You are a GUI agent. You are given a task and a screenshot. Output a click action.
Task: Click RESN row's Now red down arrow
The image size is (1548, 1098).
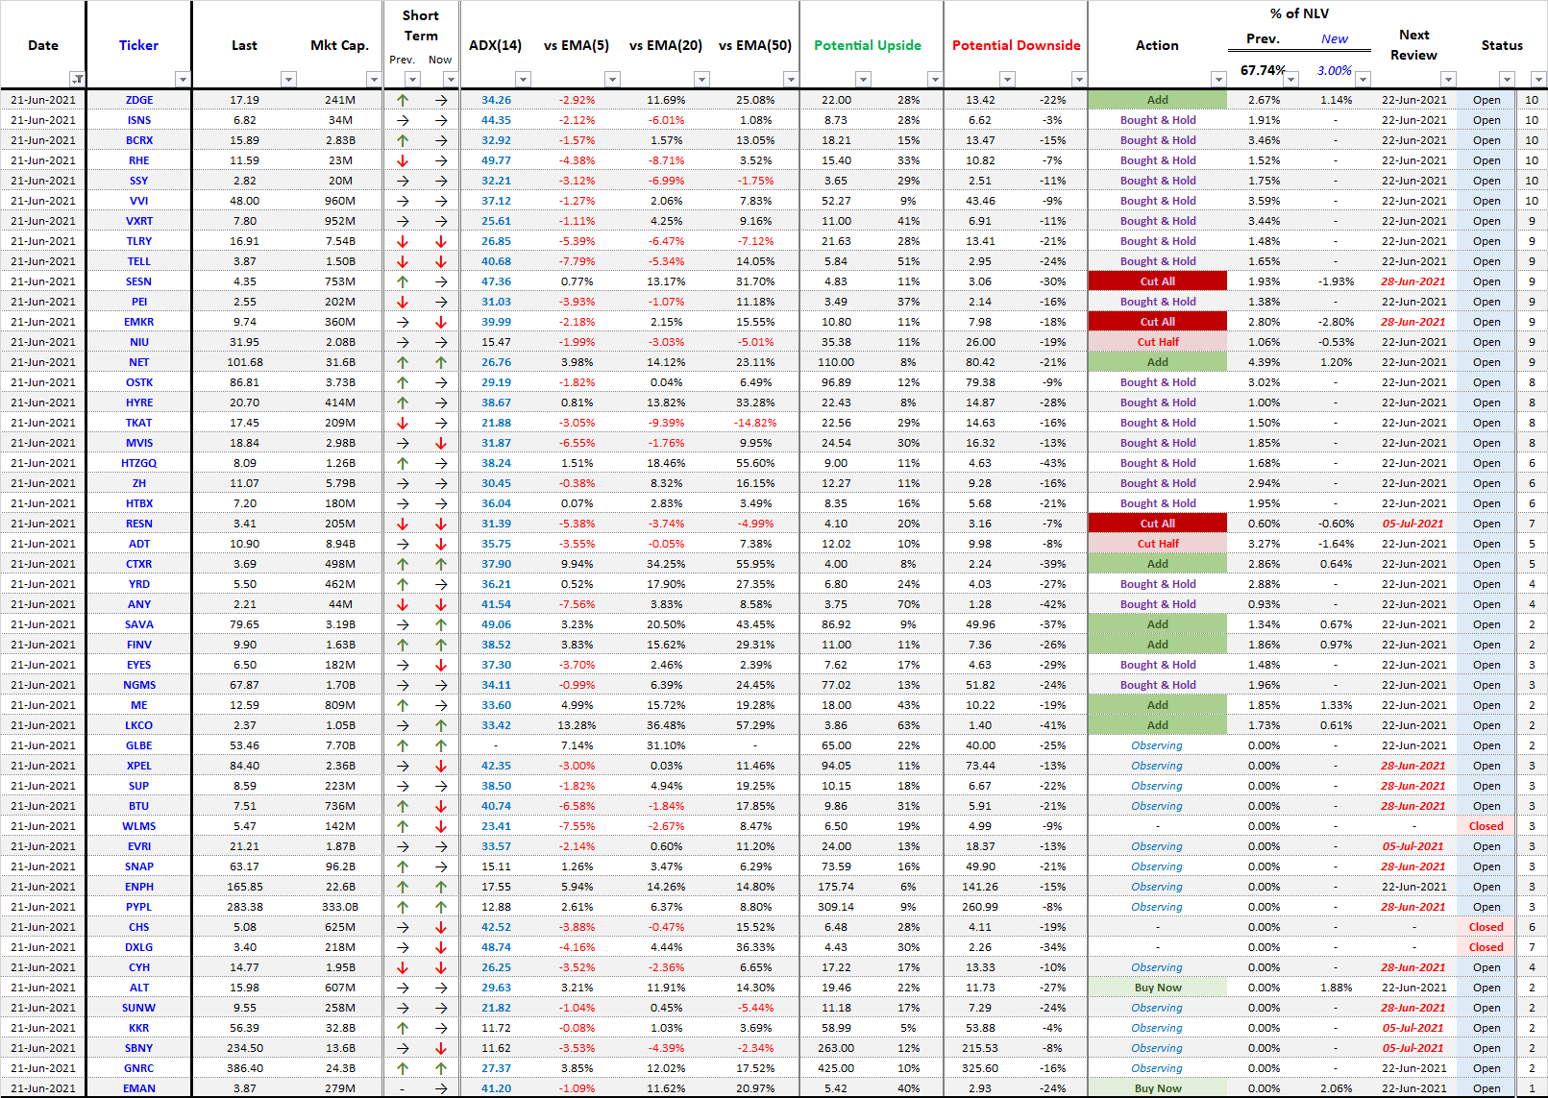click(x=441, y=524)
